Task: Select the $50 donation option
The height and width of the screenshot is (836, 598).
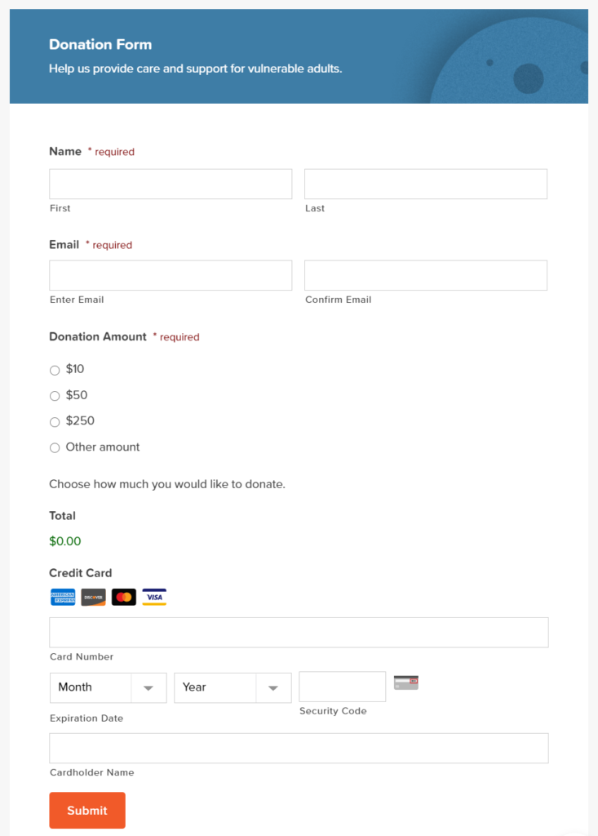Action: coord(55,396)
